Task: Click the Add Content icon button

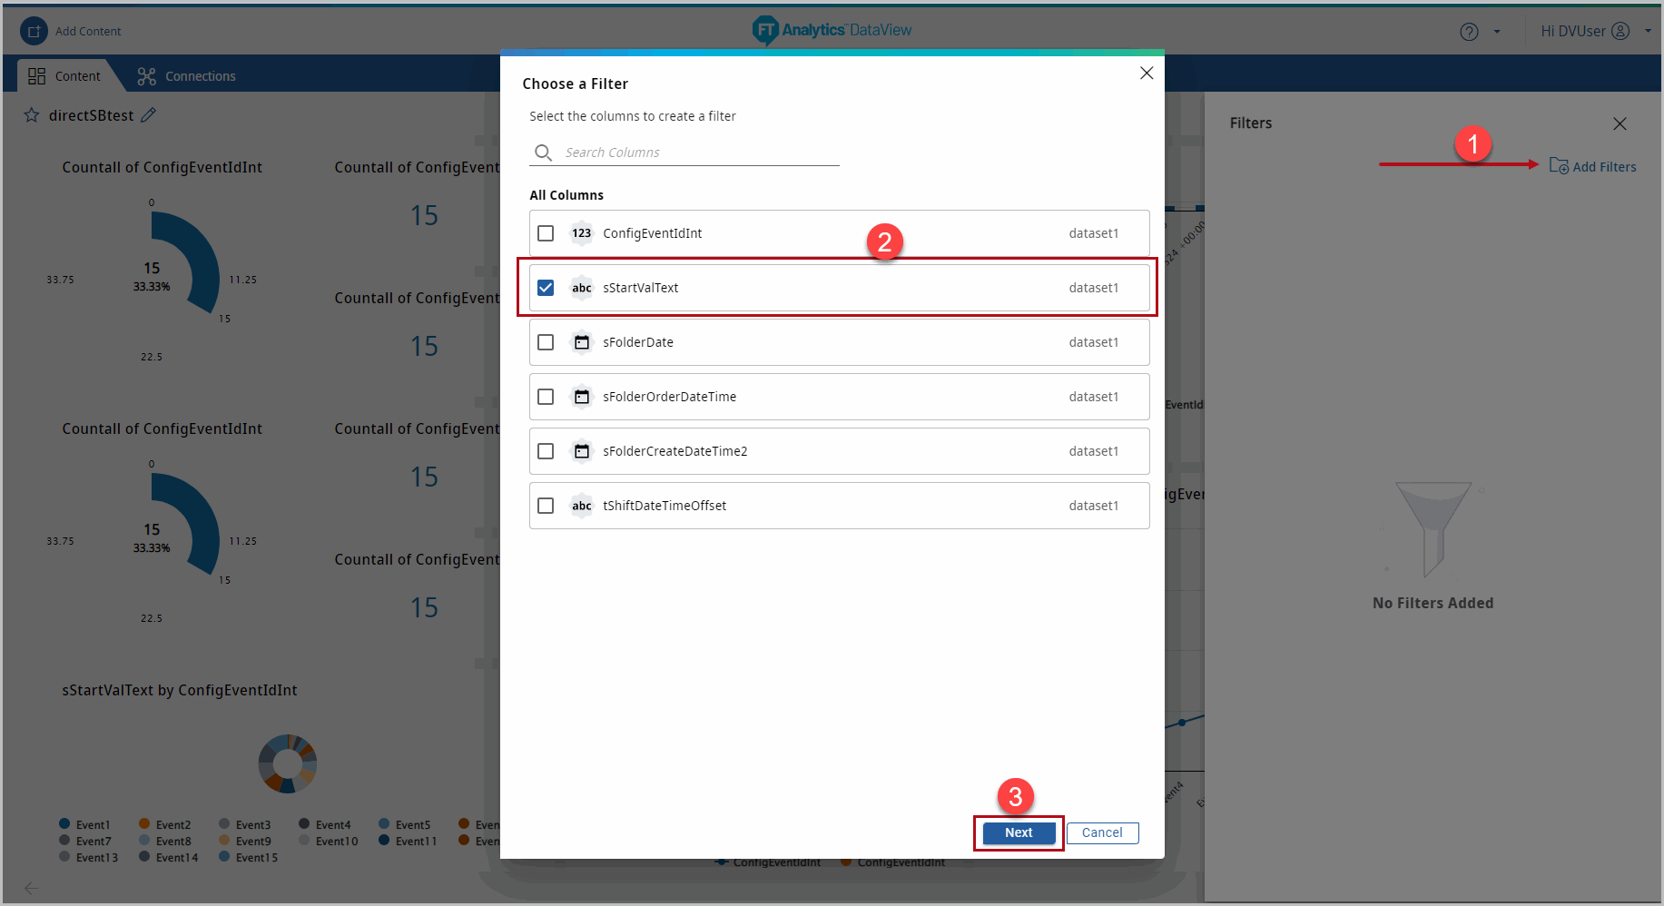Action: coord(34,31)
